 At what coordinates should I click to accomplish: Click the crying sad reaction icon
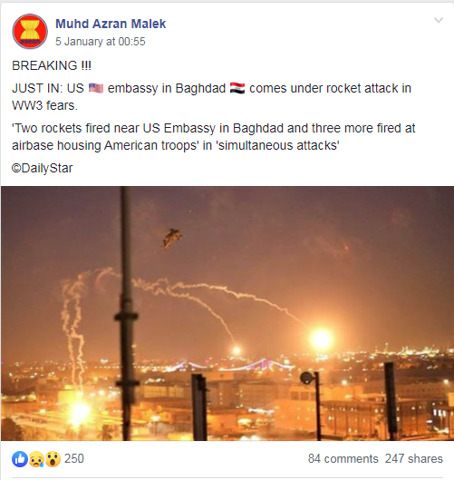click(36, 459)
